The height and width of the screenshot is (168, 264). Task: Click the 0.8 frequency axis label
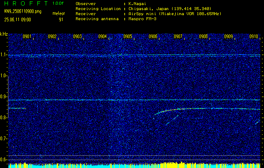pyautogui.click(x=3, y=118)
